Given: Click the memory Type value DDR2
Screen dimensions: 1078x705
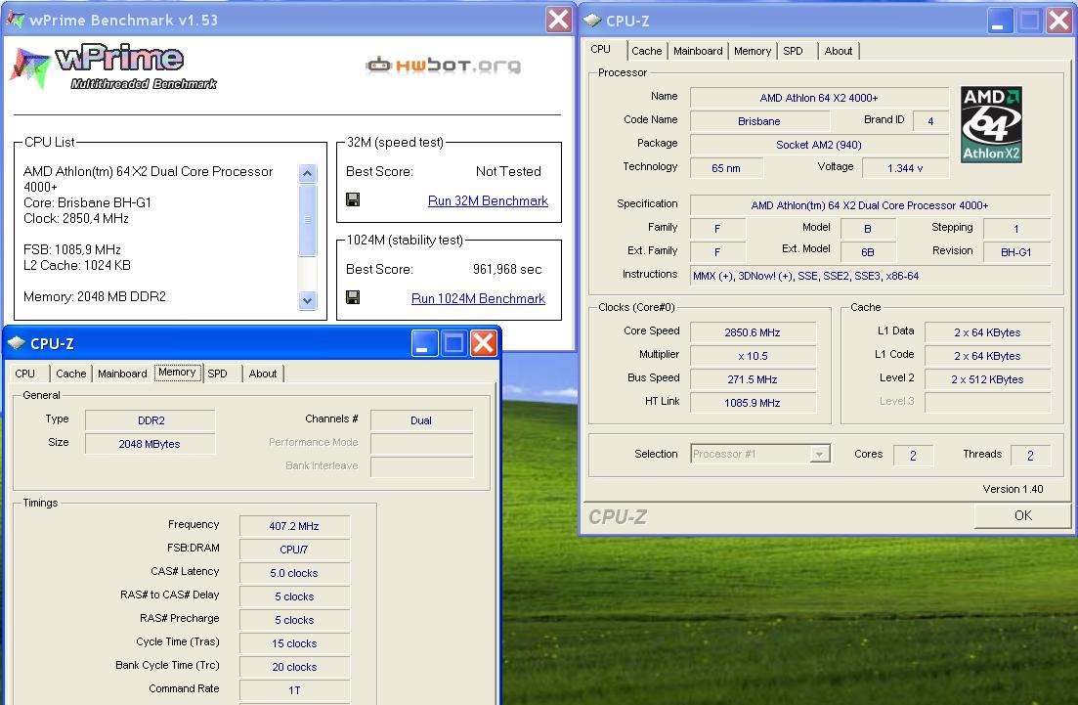Looking at the screenshot, I should pyautogui.click(x=150, y=420).
